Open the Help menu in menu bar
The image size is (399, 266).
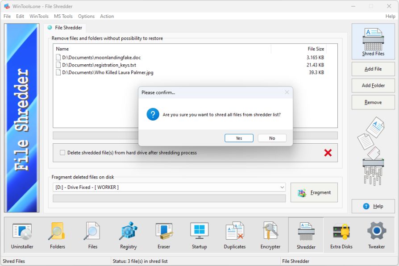coord(390,16)
